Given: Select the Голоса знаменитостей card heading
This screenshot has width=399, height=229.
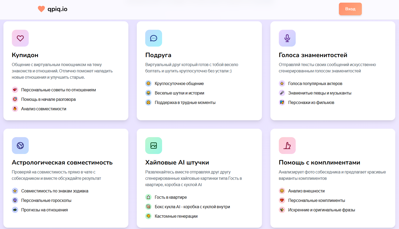Looking at the screenshot, I should coord(313,55).
